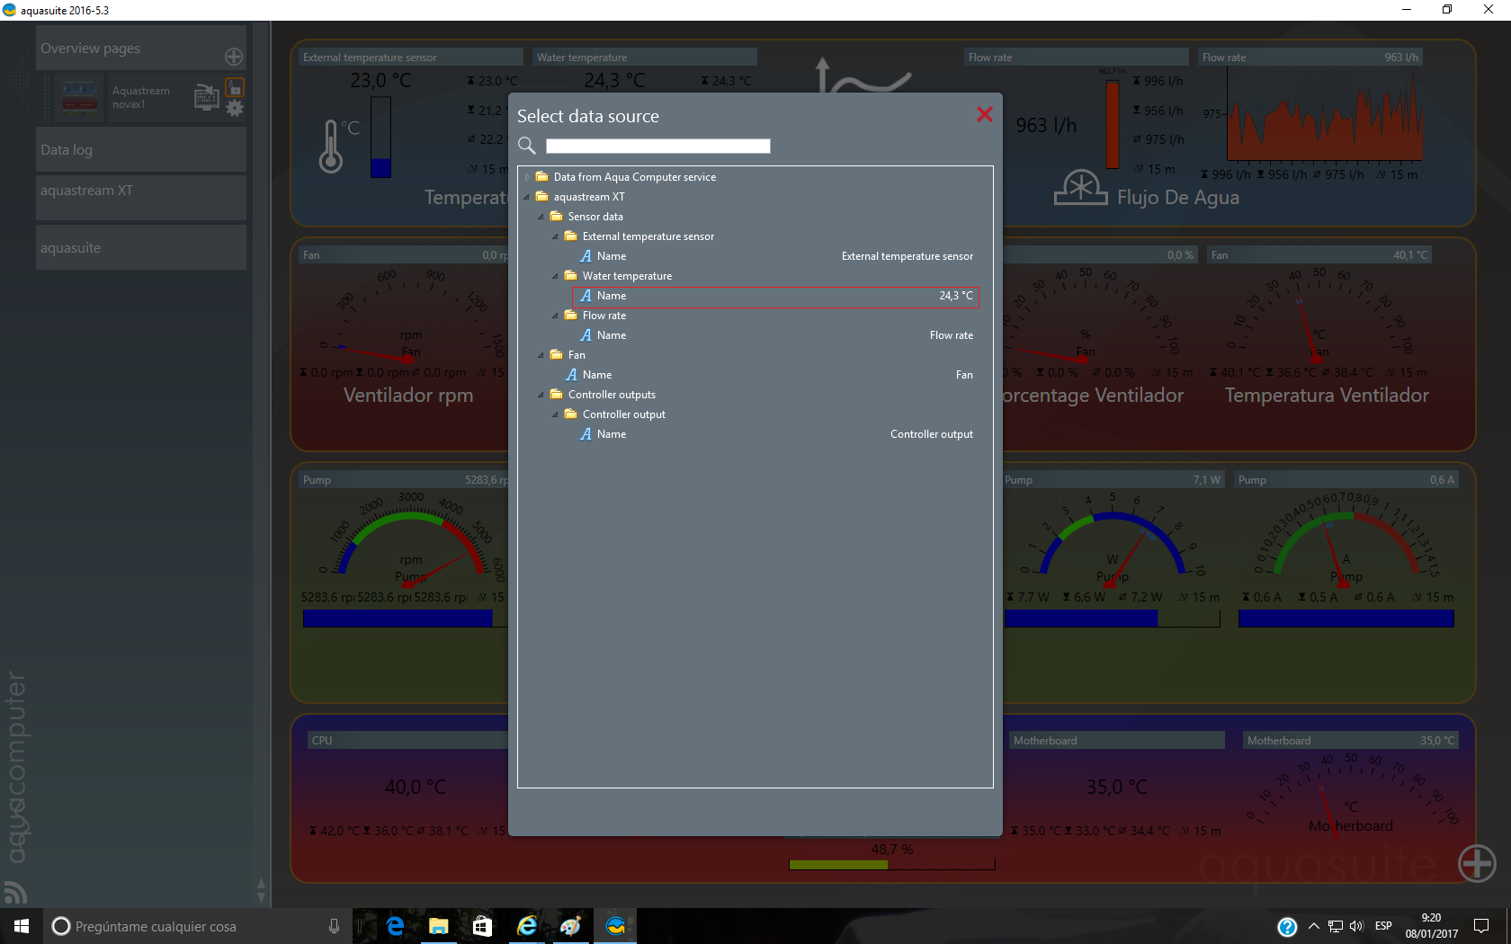This screenshot has height=944, width=1511.
Task: Open the aquasuite sidebar section
Action: click(x=141, y=247)
